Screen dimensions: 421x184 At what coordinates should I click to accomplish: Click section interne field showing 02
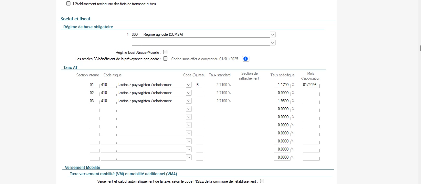tap(94, 93)
